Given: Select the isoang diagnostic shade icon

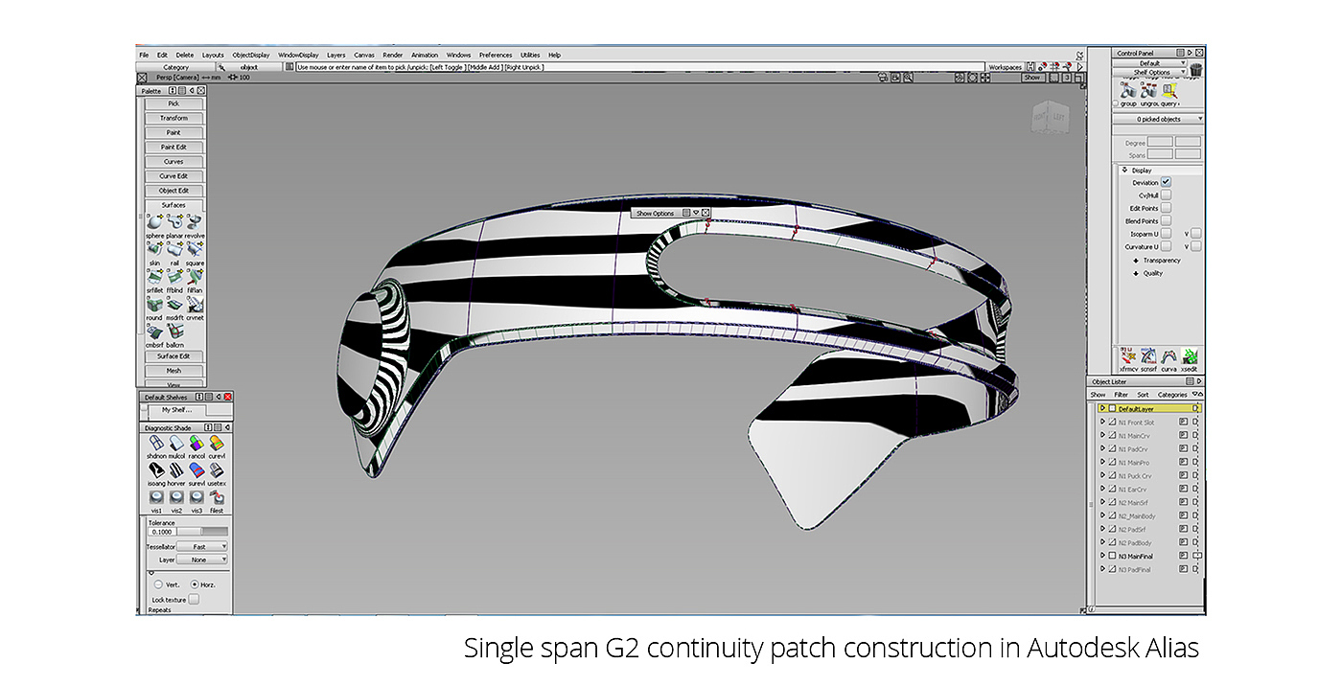Looking at the screenshot, I should pos(155,470).
